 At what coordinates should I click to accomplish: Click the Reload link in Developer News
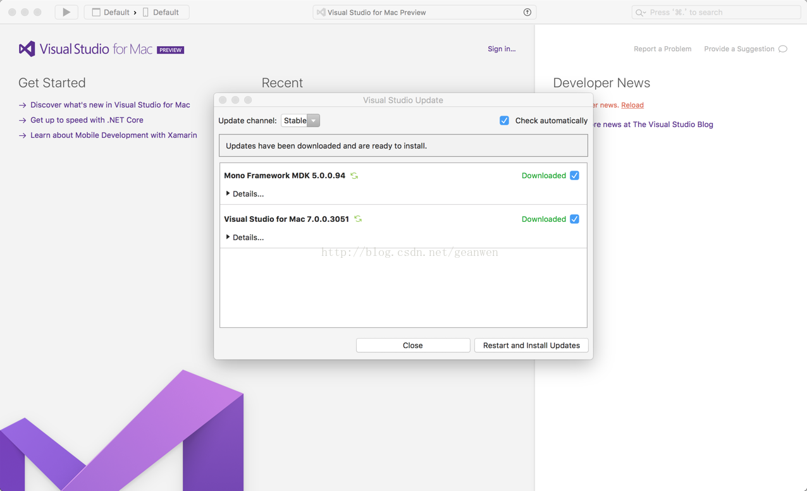click(632, 105)
